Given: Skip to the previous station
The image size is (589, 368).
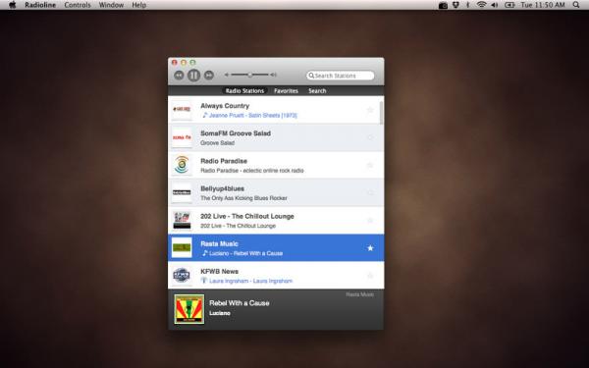Looking at the screenshot, I should (179, 76).
